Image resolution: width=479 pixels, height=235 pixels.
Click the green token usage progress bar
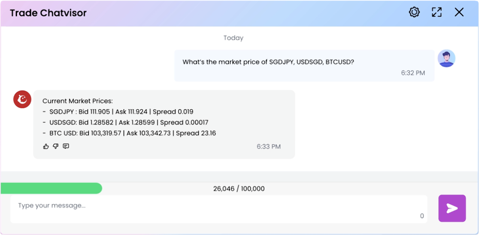click(52, 188)
